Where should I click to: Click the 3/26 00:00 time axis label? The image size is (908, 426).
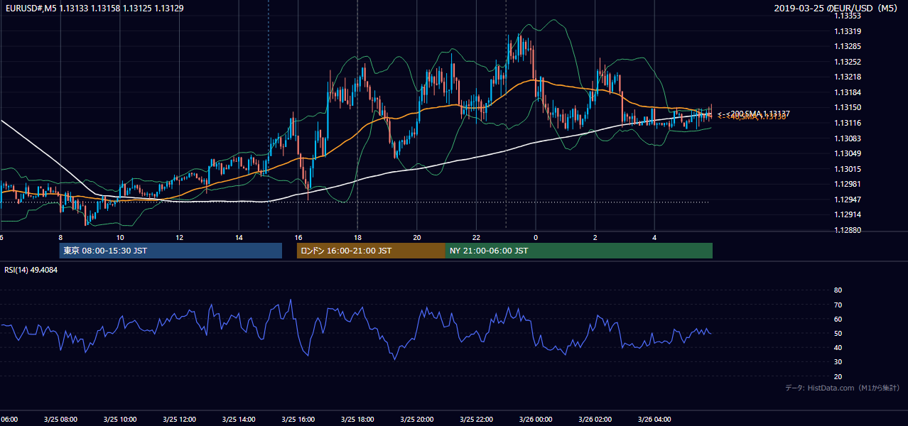click(536, 420)
